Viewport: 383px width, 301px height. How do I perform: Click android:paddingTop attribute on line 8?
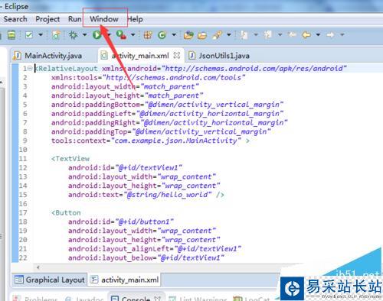[x=90, y=131]
